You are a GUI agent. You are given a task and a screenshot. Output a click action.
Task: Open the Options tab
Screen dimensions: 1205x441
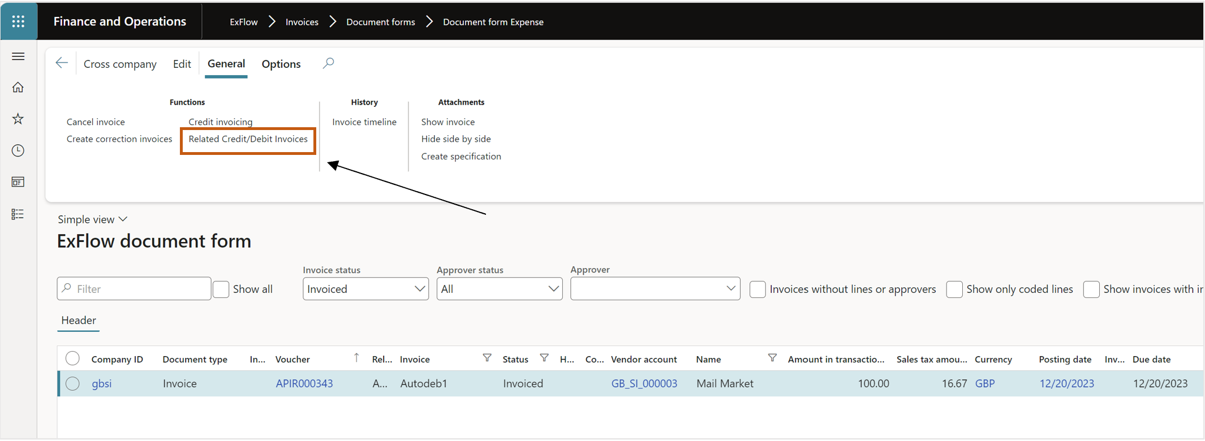pyautogui.click(x=281, y=64)
